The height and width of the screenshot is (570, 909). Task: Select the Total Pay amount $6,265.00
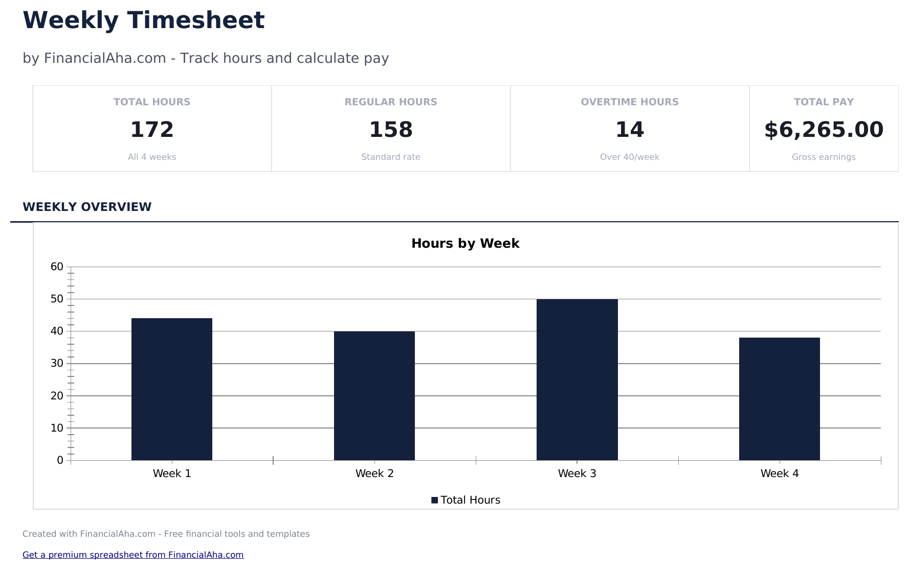(x=824, y=130)
